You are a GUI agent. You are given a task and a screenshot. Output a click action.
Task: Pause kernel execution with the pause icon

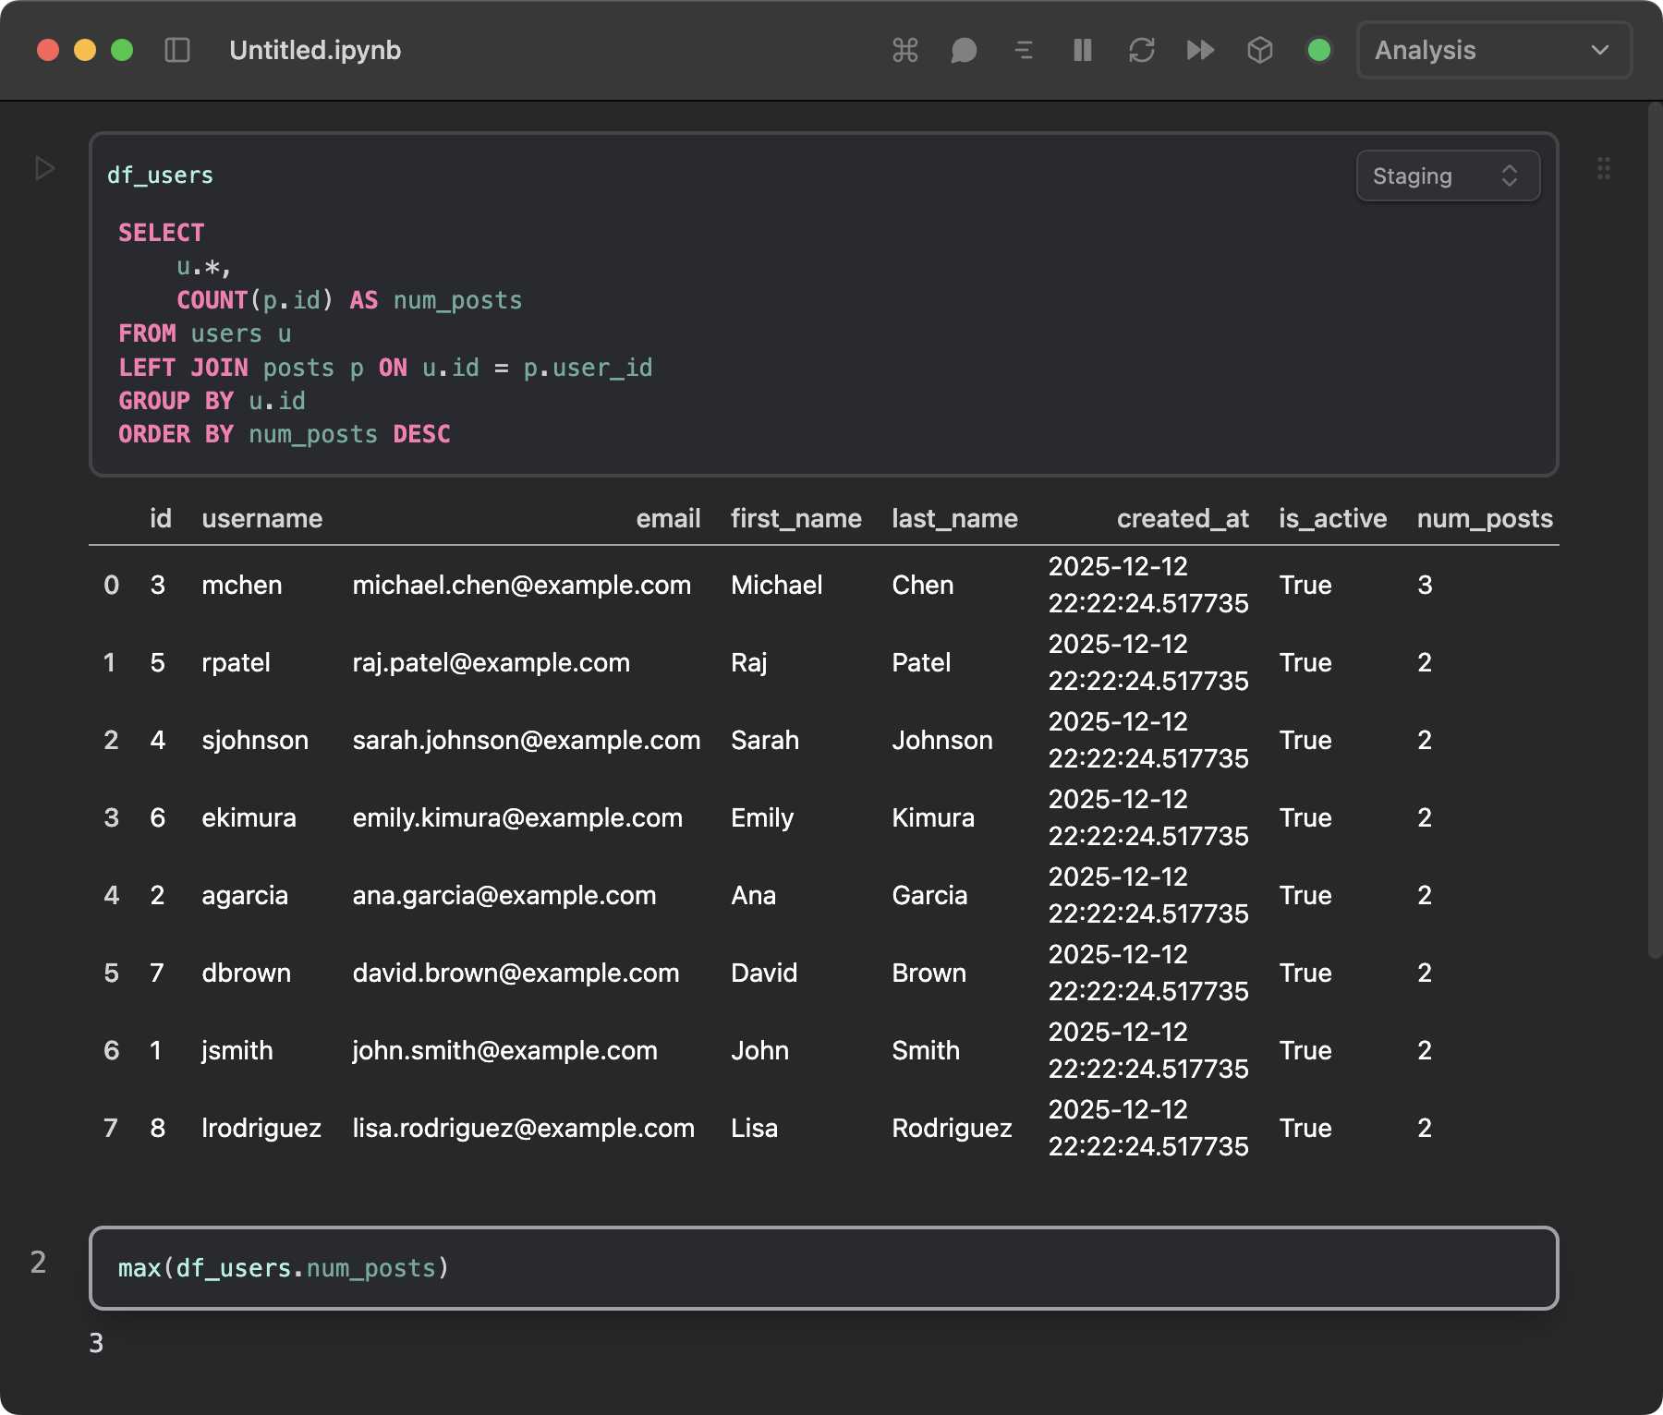pyautogui.click(x=1082, y=51)
